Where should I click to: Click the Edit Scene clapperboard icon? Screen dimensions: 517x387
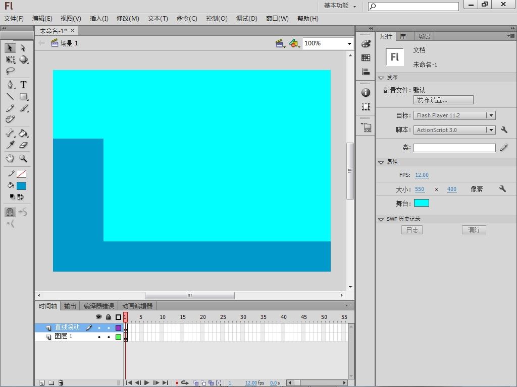point(280,43)
